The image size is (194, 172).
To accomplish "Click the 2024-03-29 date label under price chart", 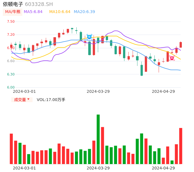I will click(x=98, y=91).
